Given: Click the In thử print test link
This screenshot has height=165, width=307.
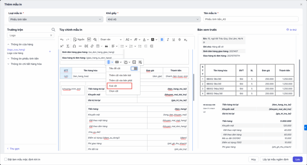Looking at the screenshot, I should (291, 30).
